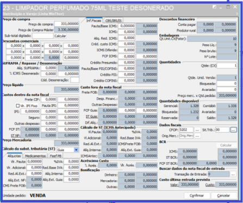Click the Cód. Desoneração field

point(74,80)
